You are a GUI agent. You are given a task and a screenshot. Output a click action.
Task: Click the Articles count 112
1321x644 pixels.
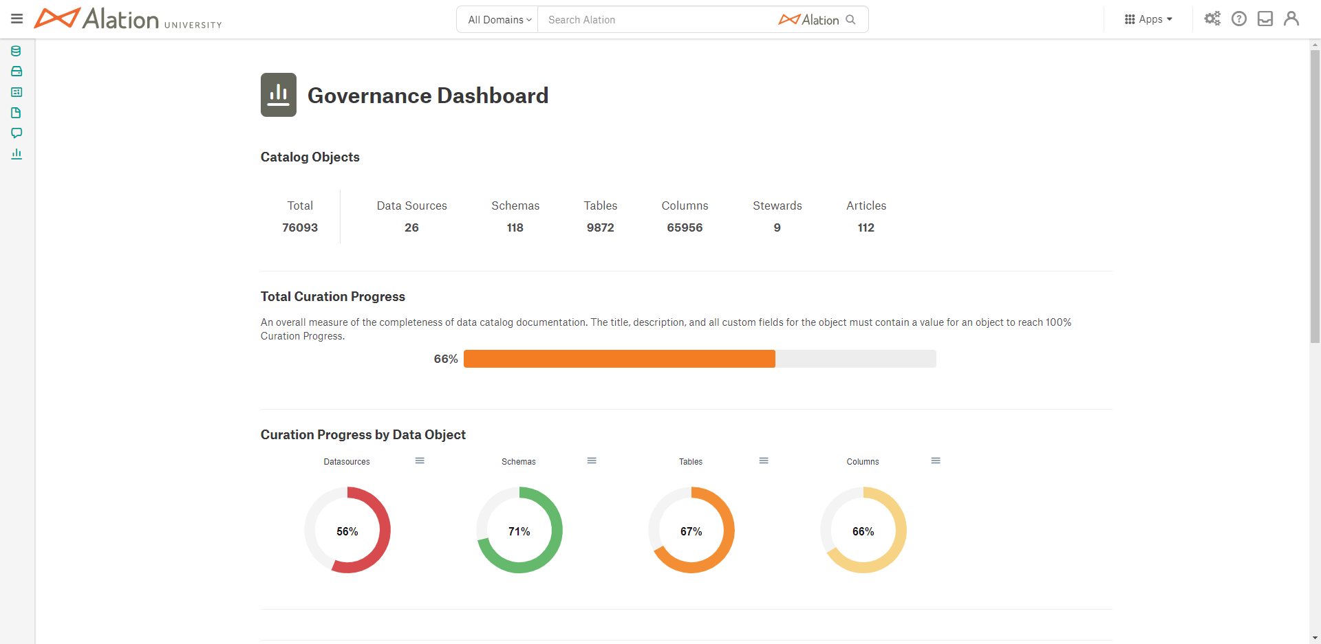tap(866, 227)
